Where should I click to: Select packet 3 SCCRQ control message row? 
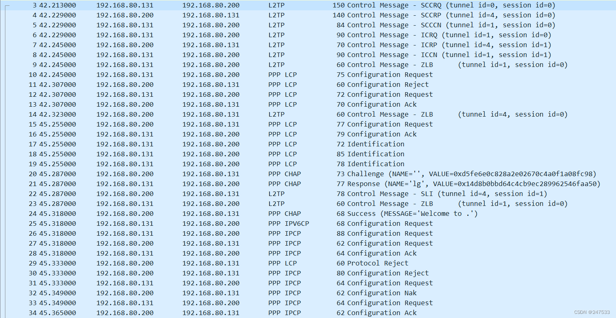(x=308, y=5)
